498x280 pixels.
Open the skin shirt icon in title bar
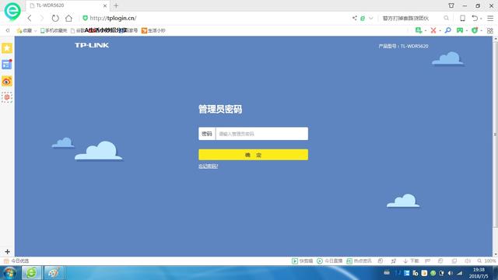click(x=451, y=5)
